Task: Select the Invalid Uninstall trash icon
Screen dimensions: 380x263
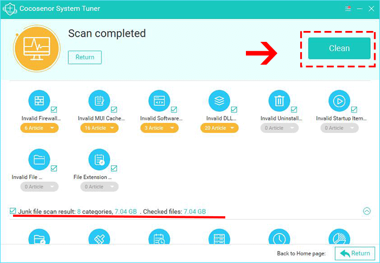Action: tap(279, 101)
